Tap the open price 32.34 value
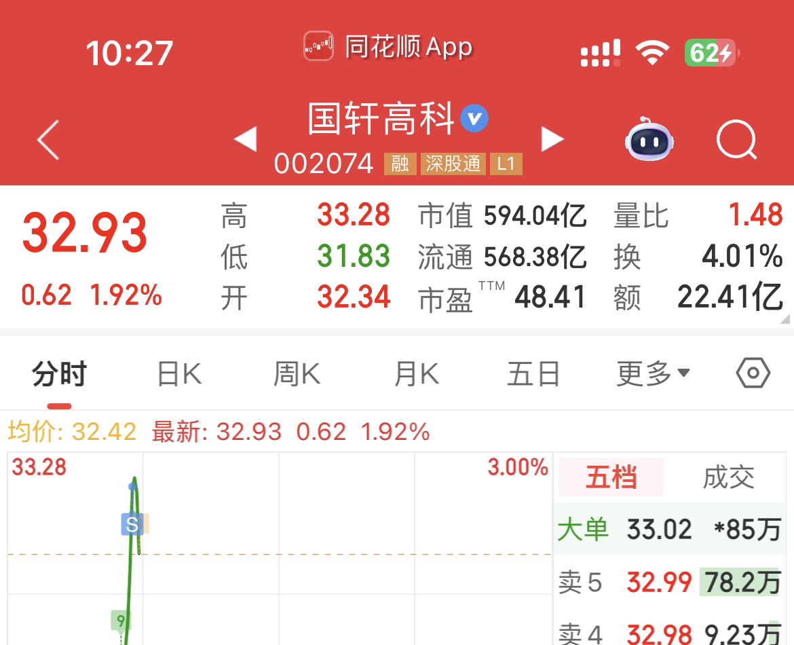Screen dimensions: 794x645 [354, 297]
